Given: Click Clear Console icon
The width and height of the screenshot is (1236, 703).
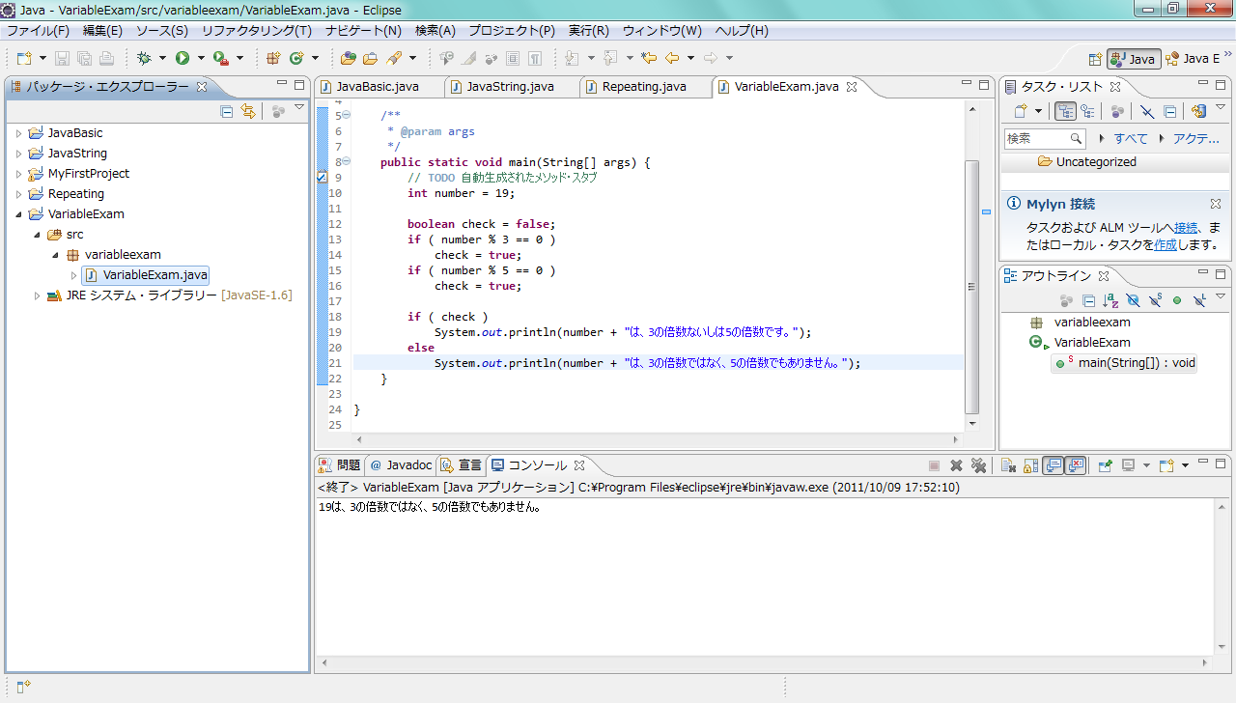Looking at the screenshot, I should 1007,465.
